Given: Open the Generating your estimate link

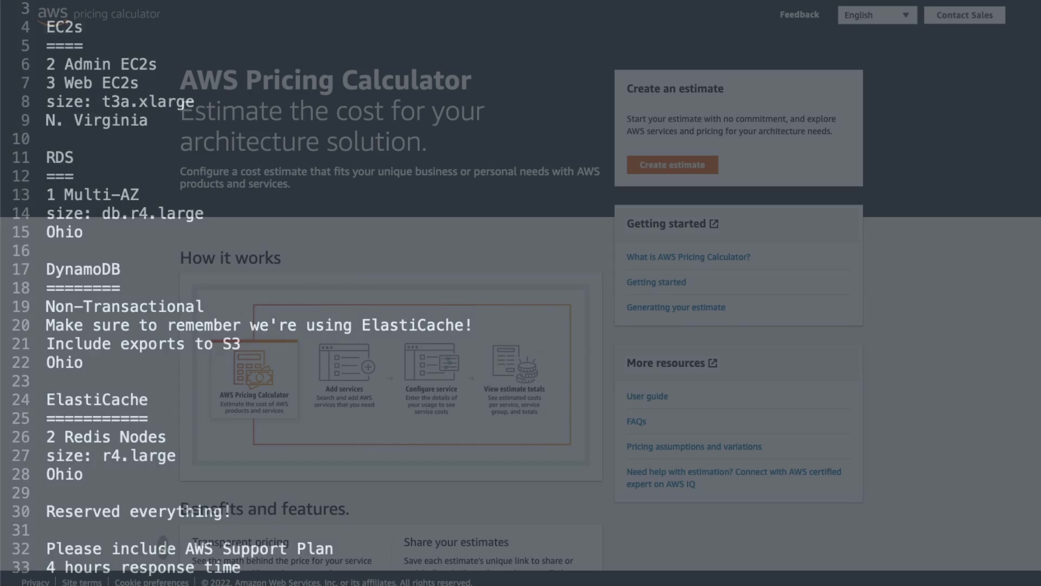Looking at the screenshot, I should pyautogui.click(x=676, y=308).
